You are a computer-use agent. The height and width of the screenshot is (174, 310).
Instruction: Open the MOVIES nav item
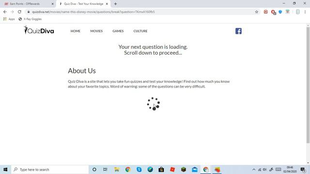point(96,31)
